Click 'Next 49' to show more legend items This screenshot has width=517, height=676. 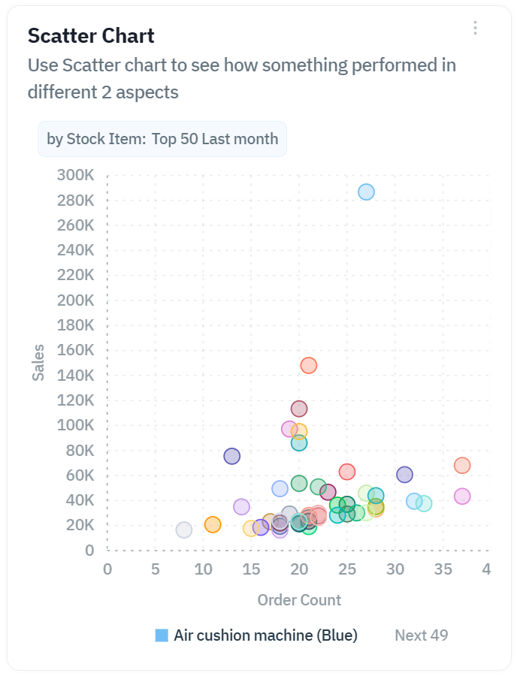click(421, 635)
